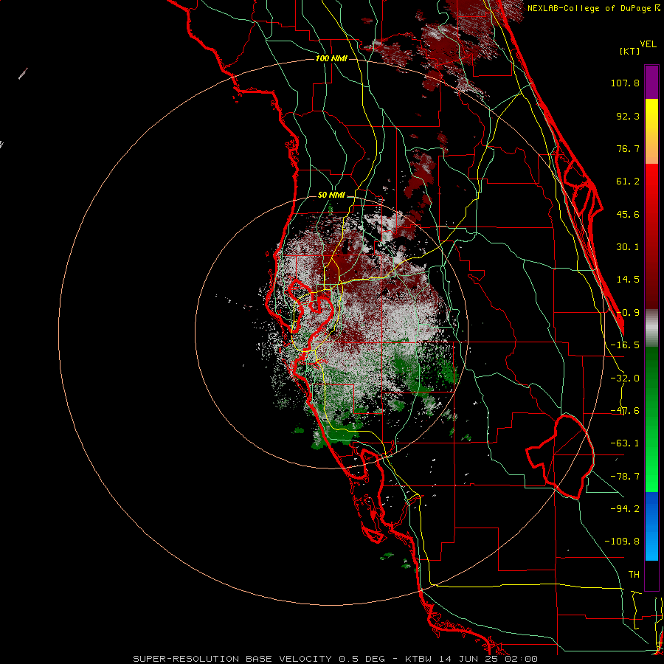
Task: Click the VEL legend title
Action: [648, 44]
